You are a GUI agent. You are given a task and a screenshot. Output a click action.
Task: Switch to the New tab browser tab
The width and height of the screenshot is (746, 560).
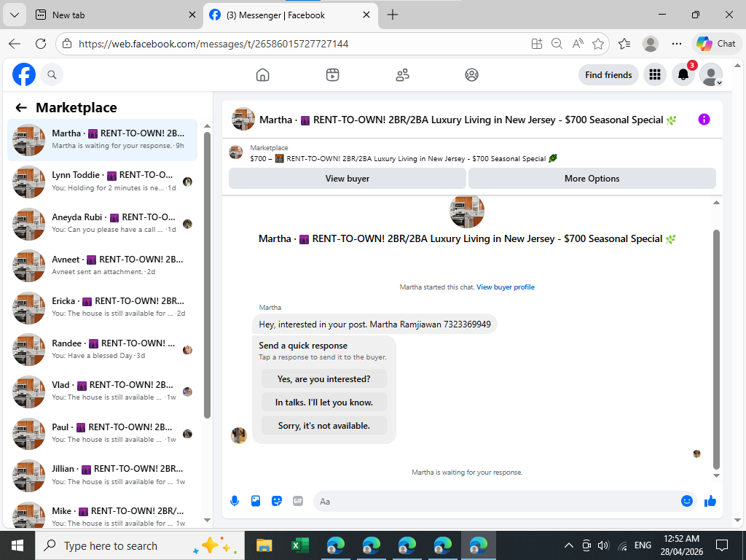click(x=116, y=15)
